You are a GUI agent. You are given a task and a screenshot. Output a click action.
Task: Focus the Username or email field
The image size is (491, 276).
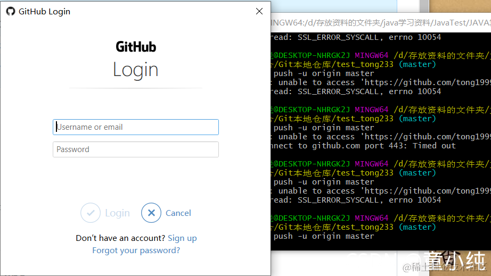[136, 127]
